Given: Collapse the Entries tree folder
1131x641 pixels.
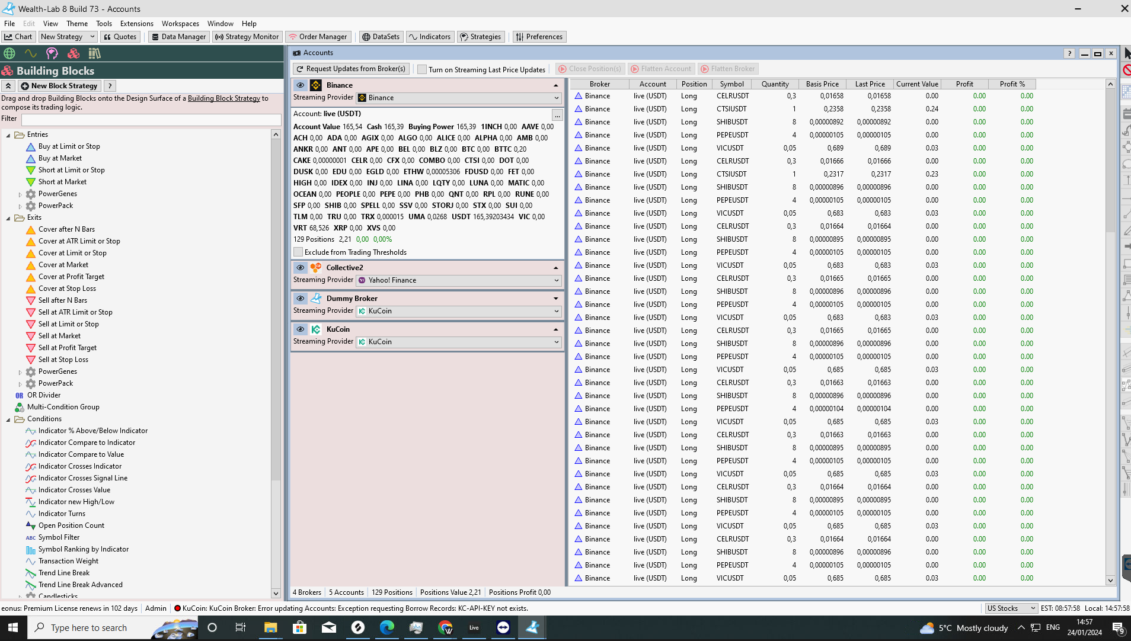Looking at the screenshot, I should 8,135.
